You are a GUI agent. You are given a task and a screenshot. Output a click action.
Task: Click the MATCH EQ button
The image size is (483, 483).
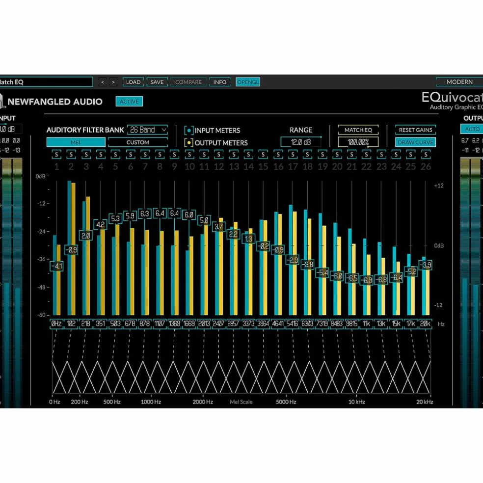[x=358, y=130]
